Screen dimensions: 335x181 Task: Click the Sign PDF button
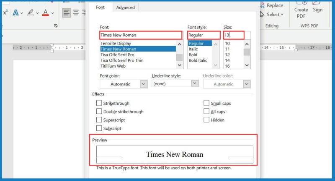point(317,10)
